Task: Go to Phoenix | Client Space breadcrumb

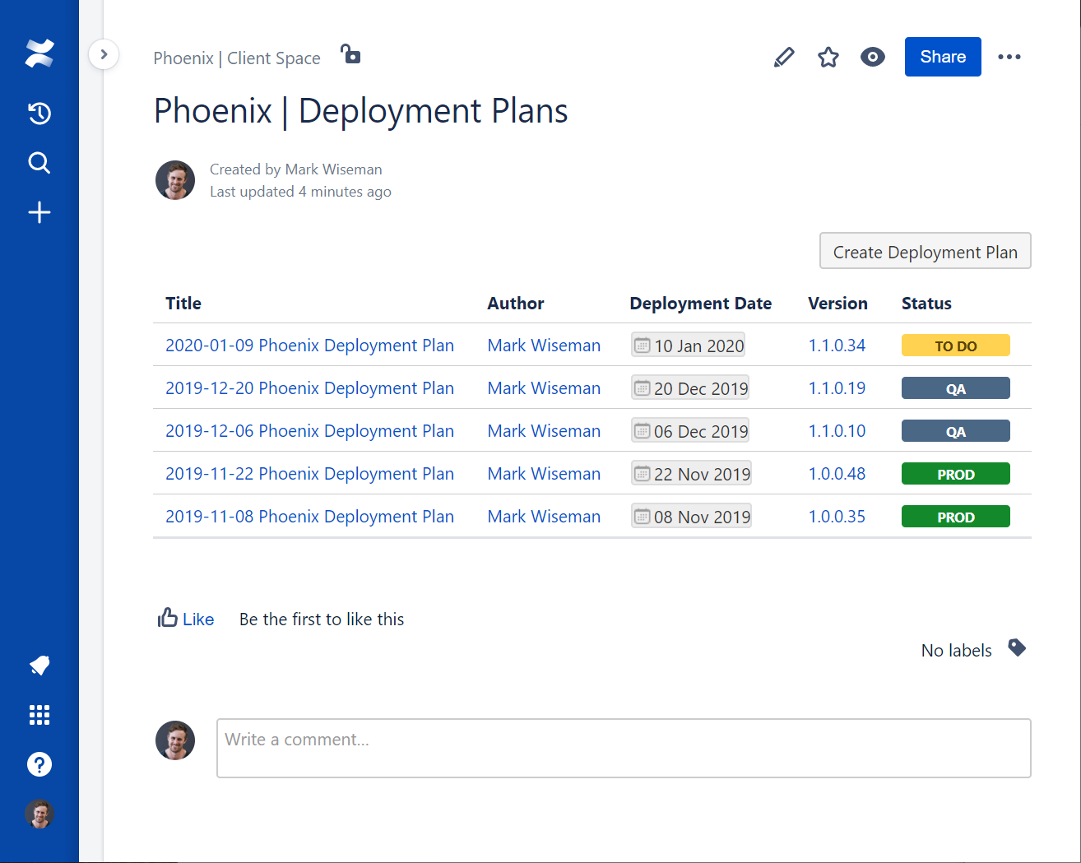Action: pos(237,58)
